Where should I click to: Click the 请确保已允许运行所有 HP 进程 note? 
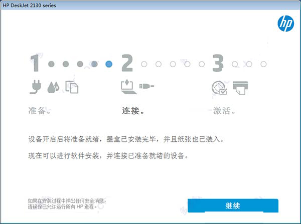coord(62,207)
